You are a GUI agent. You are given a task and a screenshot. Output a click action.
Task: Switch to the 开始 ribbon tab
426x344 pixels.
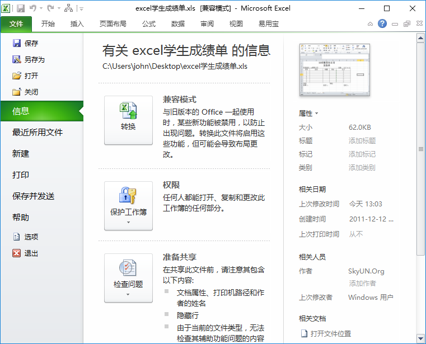point(48,24)
